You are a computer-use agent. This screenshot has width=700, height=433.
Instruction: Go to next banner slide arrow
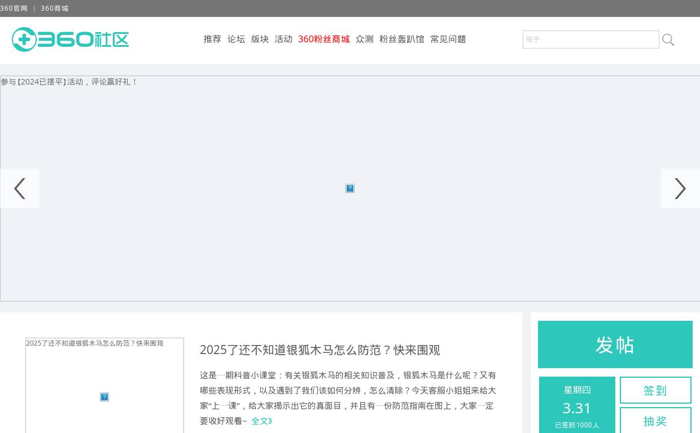[680, 188]
